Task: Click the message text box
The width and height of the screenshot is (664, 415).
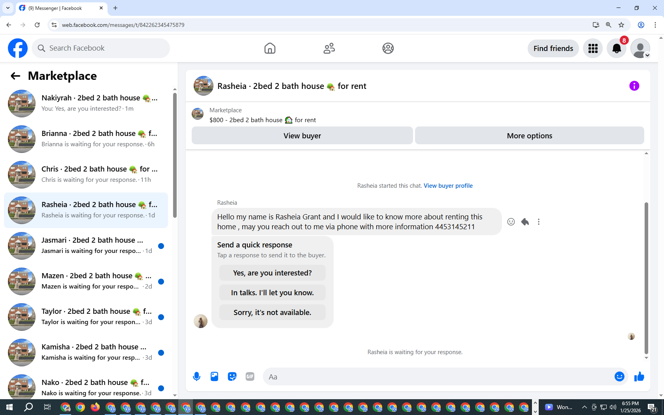Action: point(438,377)
